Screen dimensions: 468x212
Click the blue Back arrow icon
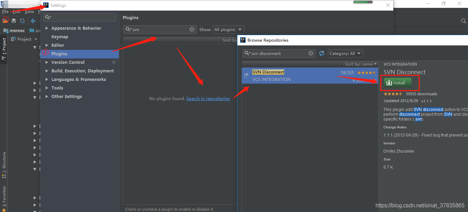33,21
